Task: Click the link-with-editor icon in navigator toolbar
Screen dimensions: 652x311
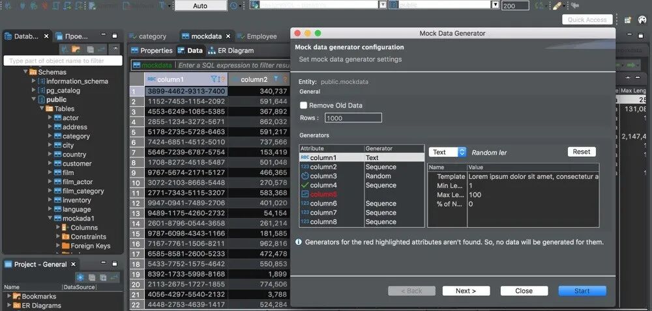Action: tap(101, 49)
